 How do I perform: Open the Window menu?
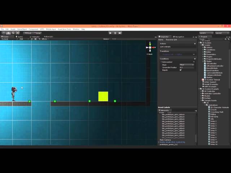pos(76,29)
